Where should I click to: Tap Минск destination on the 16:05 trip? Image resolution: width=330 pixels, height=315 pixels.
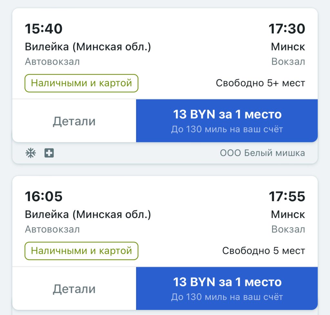click(x=288, y=214)
